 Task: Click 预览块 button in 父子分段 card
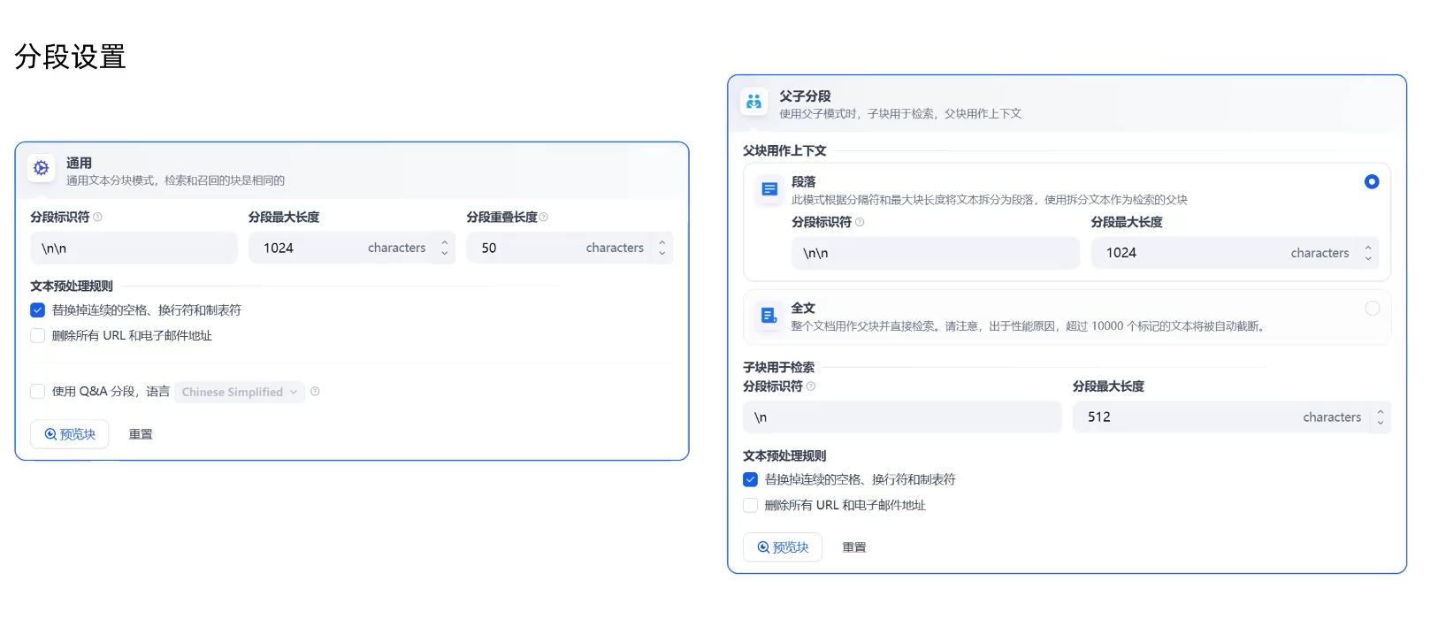click(783, 547)
